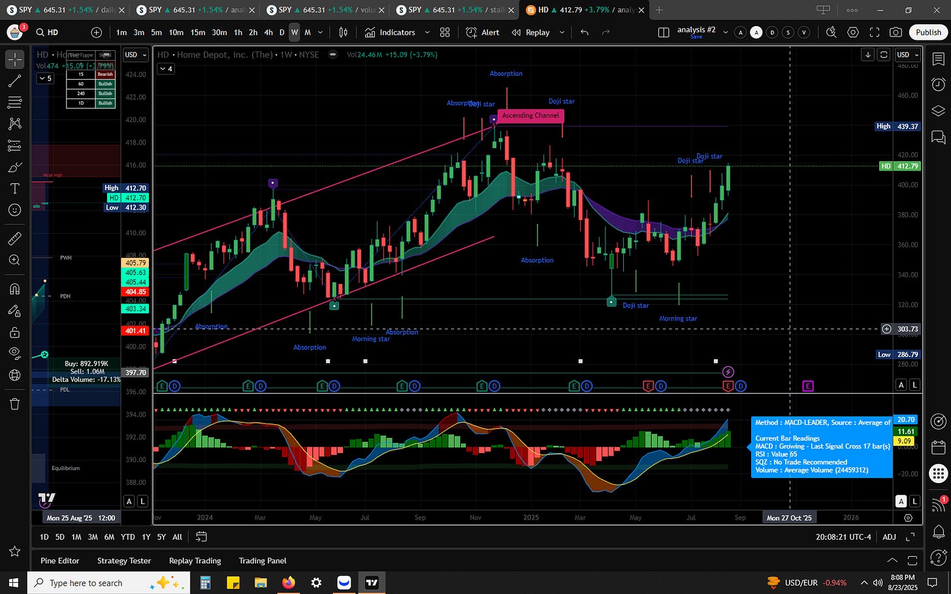
Task: Open the forecasting and measurement tools
Action: 14,146
